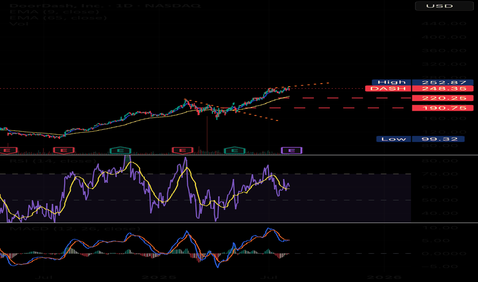Image resolution: width=478 pixels, height=282 pixels.
Task: Click the green earnings marker after 2025
Action: coord(234,150)
